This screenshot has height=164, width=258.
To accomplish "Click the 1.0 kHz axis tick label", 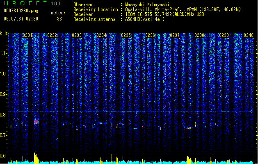I will click(3, 74).
